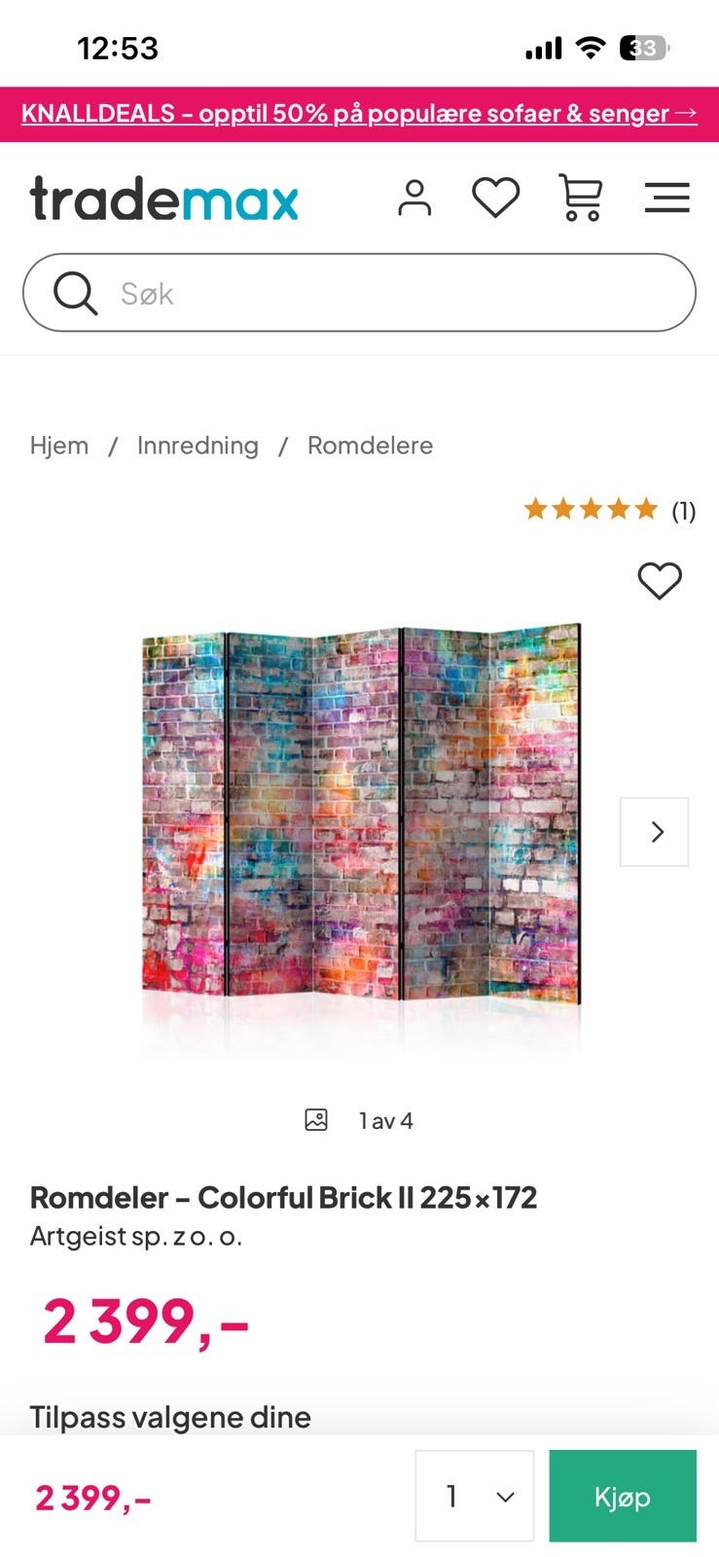Add product to favorites with heart
Image resolution: width=719 pixels, height=1557 pixels.
(660, 581)
